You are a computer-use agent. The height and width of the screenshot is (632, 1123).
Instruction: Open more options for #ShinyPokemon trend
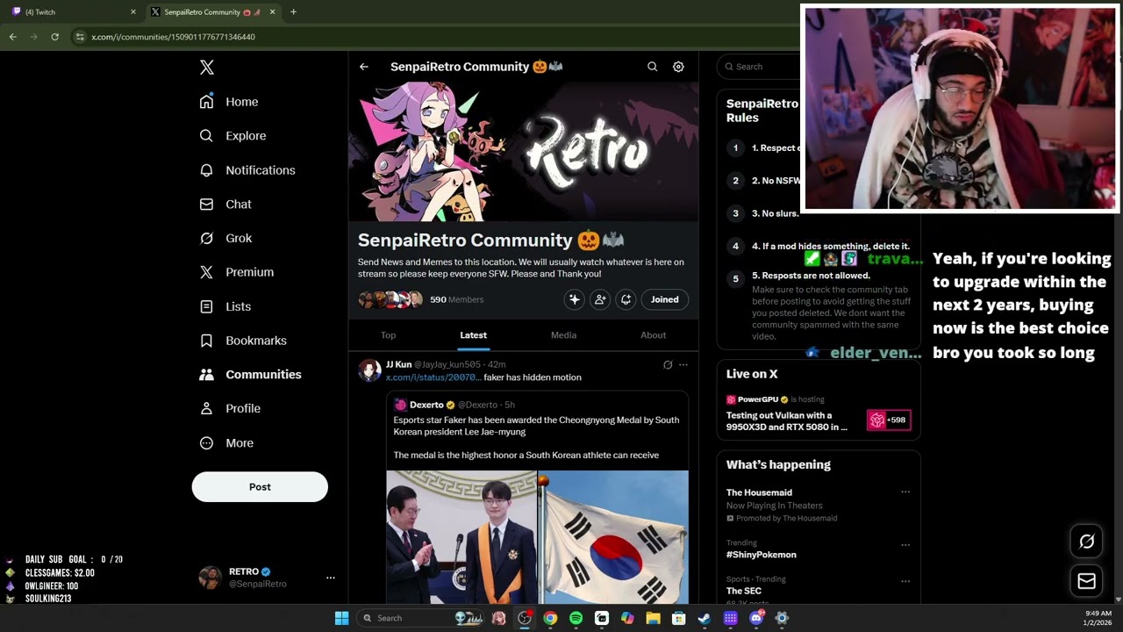click(x=905, y=544)
